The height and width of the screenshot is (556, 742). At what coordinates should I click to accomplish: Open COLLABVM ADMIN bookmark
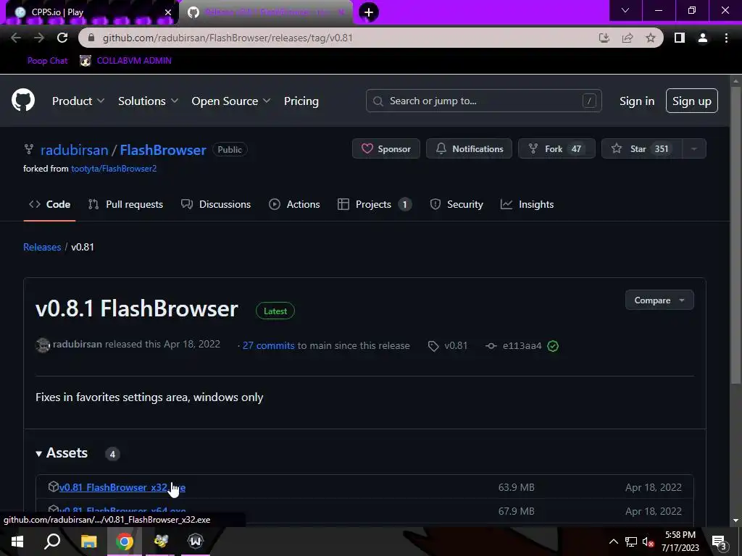125,61
